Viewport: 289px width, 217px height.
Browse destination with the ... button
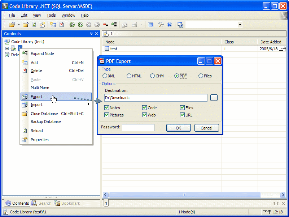pos(214,98)
